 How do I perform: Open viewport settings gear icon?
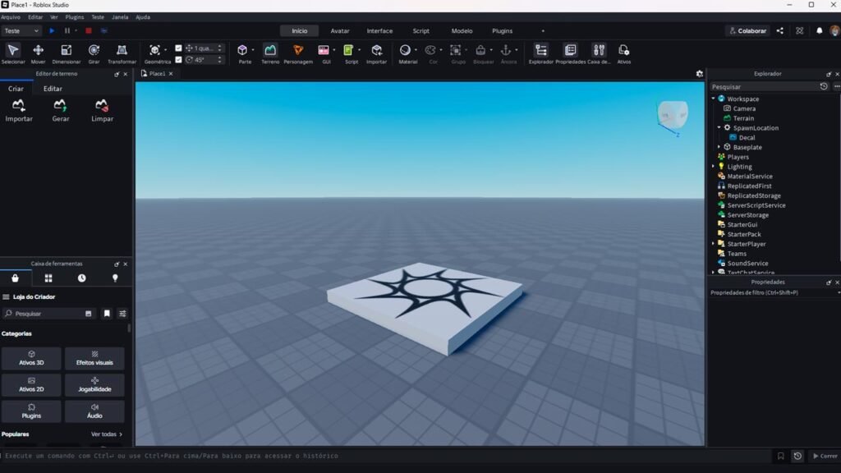click(700, 74)
